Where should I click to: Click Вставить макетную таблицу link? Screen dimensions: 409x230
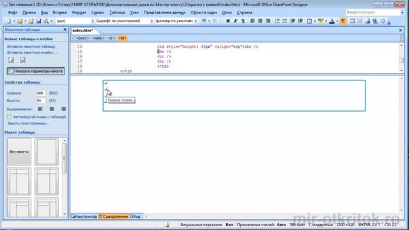tap(31, 47)
